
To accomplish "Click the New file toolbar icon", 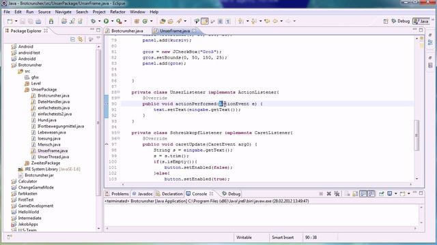I will click(10, 21).
